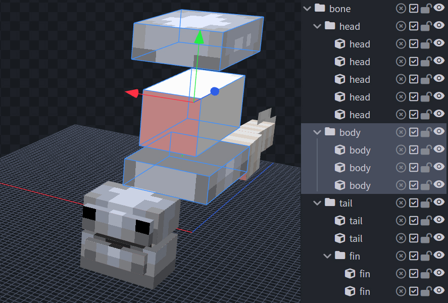Image resolution: width=448 pixels, height=303 pixels.
Task: Click the fin group folder icon
Action: point(340,256)
